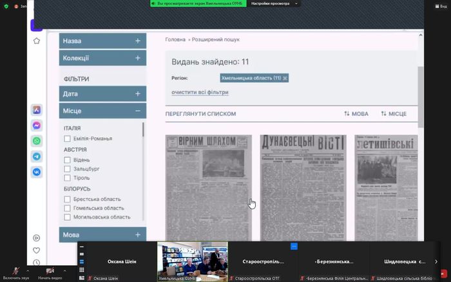The height and width of the screenshot is (282, 451).
Task: Click the ФІЛЬТРИ section label
Action: 76,79
